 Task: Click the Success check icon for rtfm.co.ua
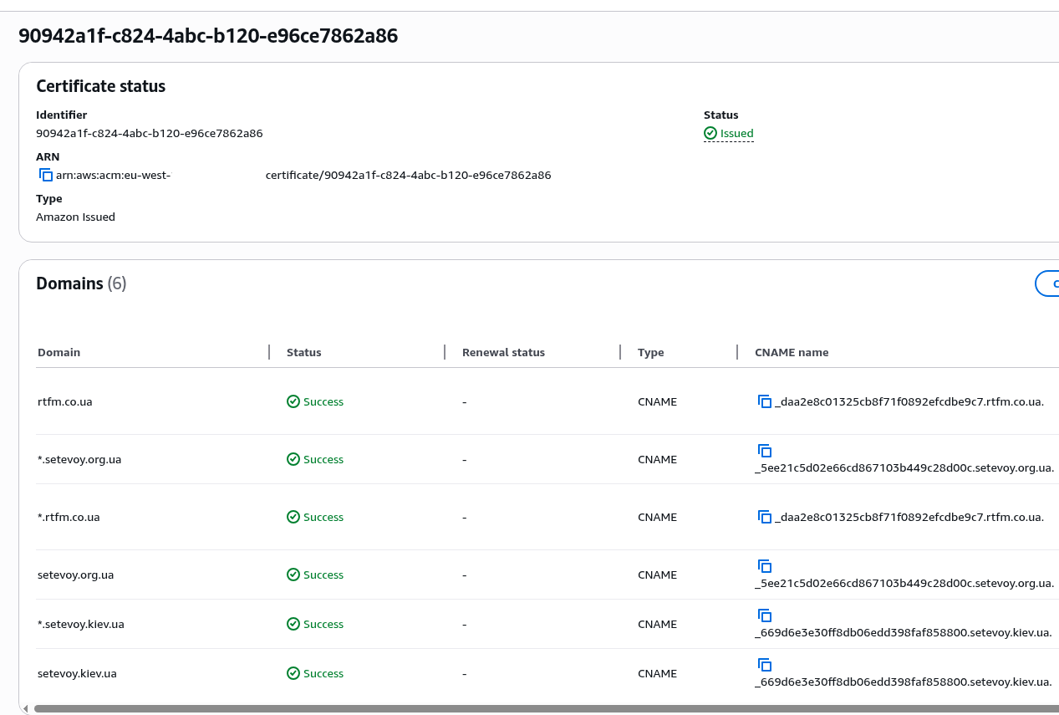tap(293, 401)
